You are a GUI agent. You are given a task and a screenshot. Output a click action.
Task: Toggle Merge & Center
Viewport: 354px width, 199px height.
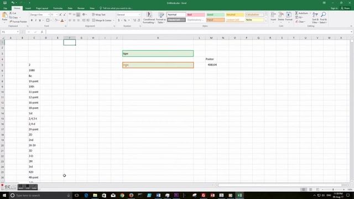point(102,20)
